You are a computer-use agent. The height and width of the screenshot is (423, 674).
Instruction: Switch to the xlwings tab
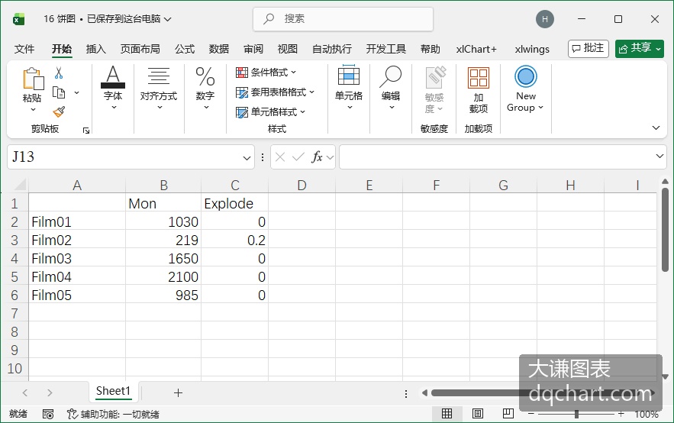coord(532,49)
